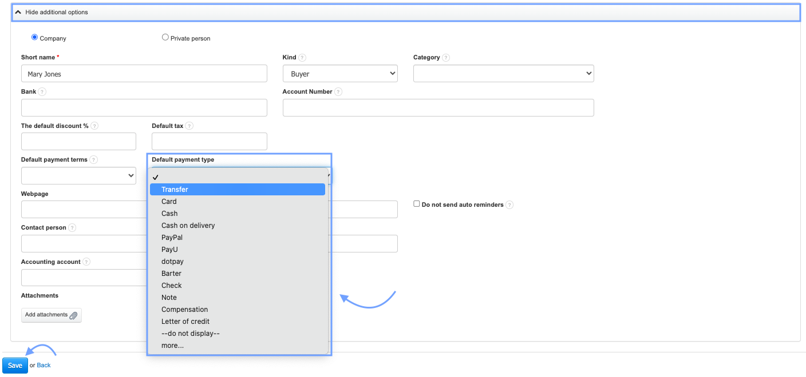
Task: Click help icon beside Default payment terms
Action: click(x=93, y=160)
